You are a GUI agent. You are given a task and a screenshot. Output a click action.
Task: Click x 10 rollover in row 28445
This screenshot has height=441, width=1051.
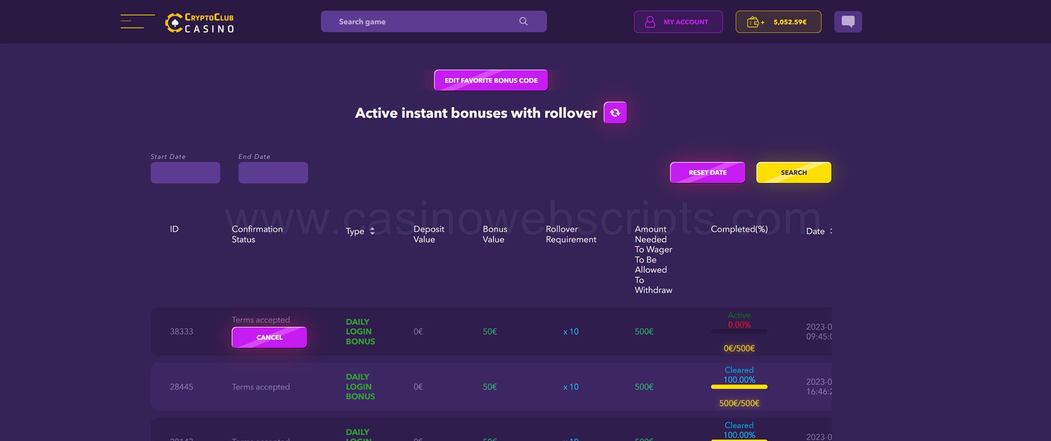570,387
